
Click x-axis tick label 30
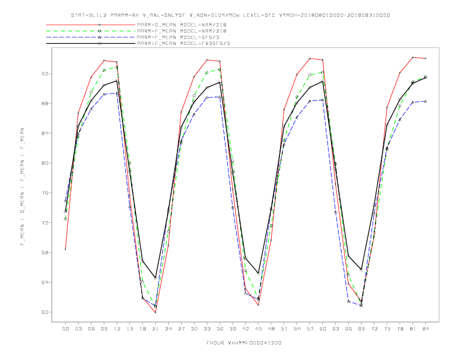coord(194,329)
